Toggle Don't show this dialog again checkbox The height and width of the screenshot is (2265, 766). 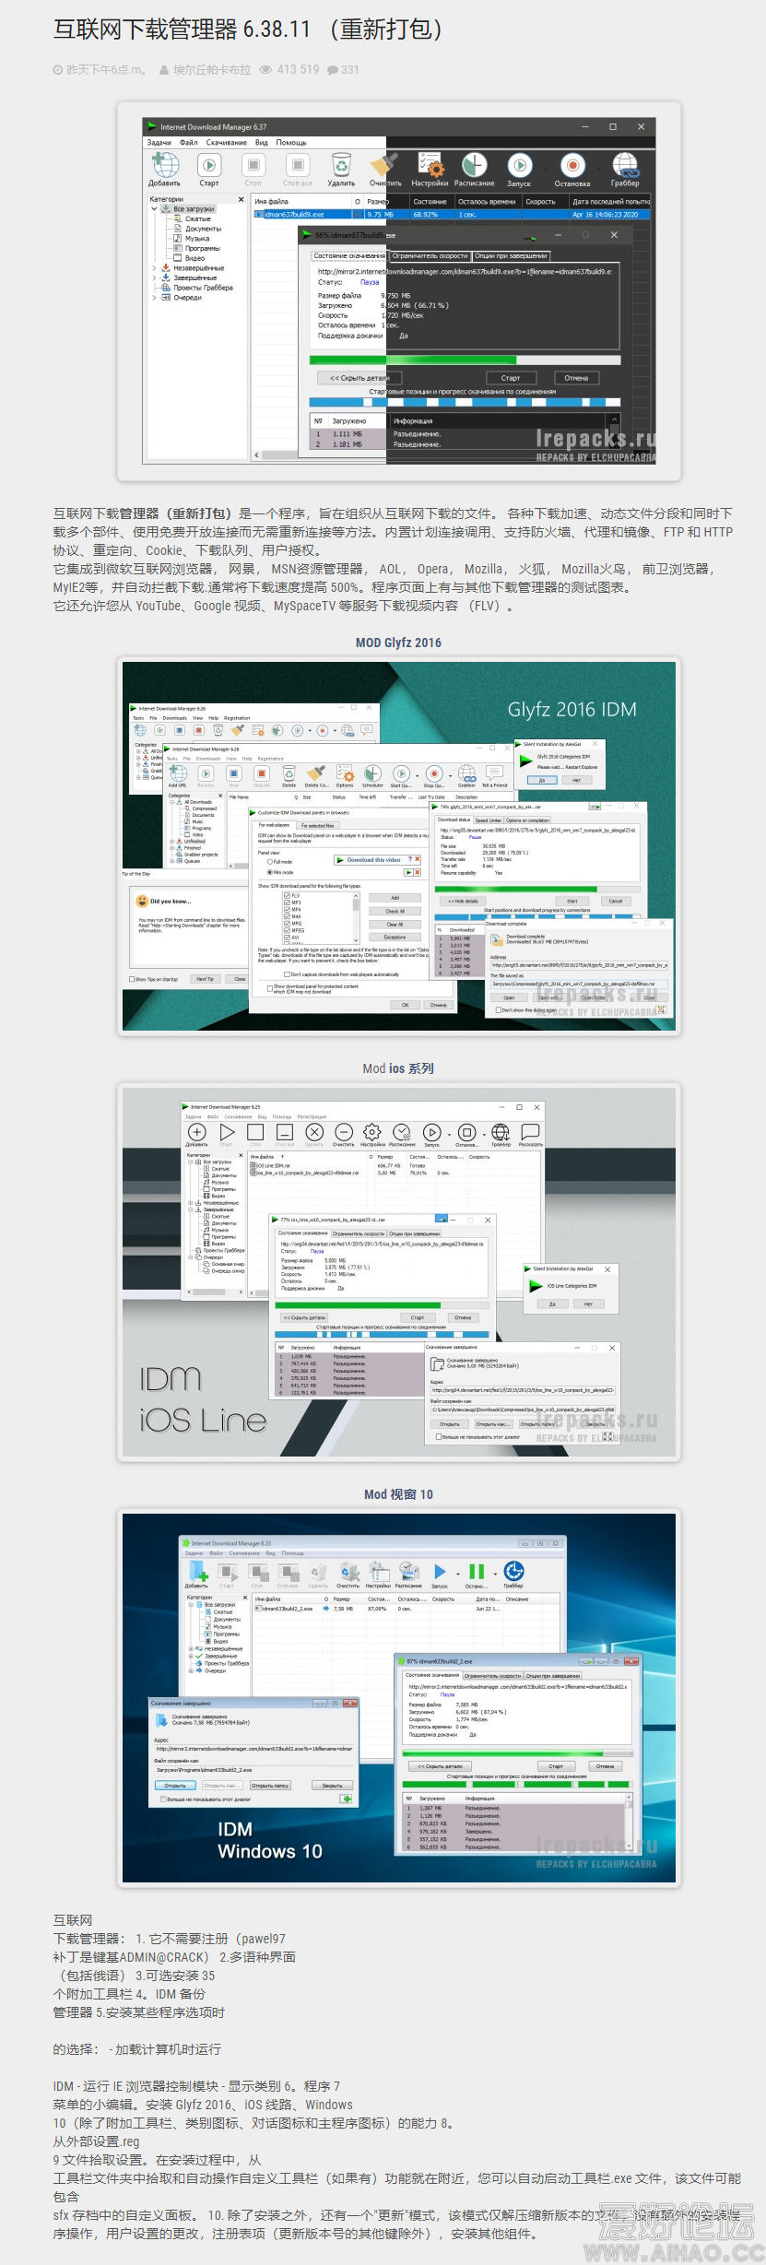[x=498, y=1009]
